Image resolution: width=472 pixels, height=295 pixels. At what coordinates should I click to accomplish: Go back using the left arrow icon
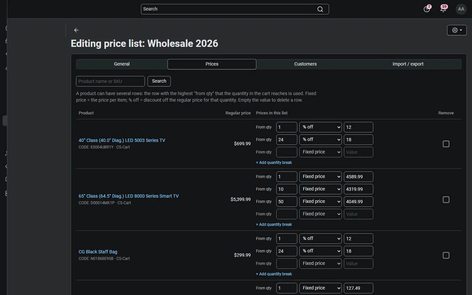[76, 30]
